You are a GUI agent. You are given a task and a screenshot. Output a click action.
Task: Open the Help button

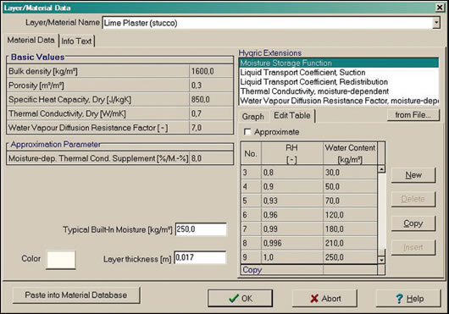[408, 298]
